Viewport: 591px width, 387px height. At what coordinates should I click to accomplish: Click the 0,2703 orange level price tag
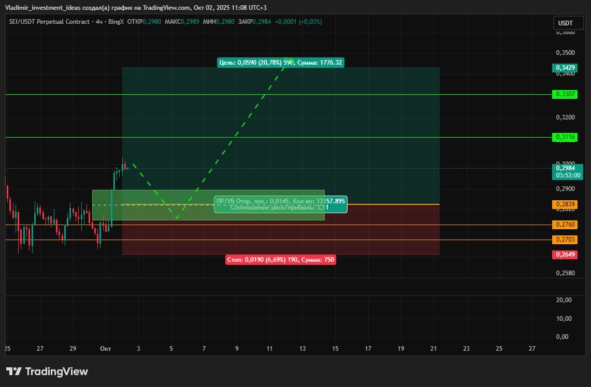(565, 240)
